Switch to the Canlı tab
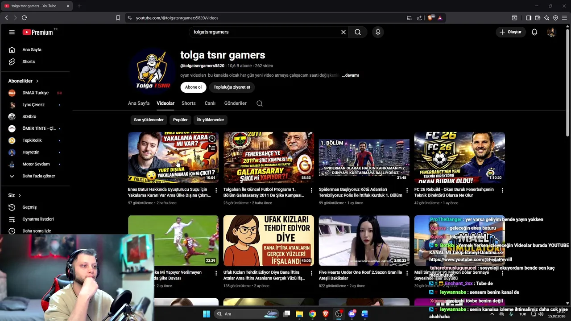The height and width of the screenshot is (321, 571). [210, 103]
